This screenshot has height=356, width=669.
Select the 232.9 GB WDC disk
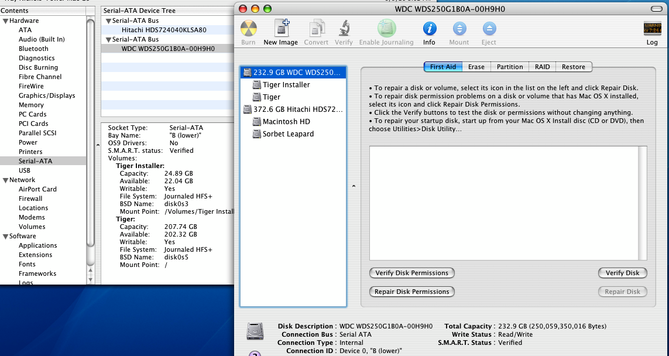[293, 73]
